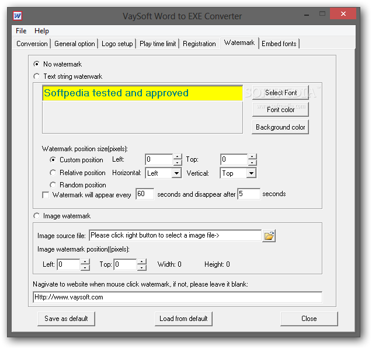Decrease image watermark Top value
Screen dimensions: 372x349
click(x=142, y=267)
